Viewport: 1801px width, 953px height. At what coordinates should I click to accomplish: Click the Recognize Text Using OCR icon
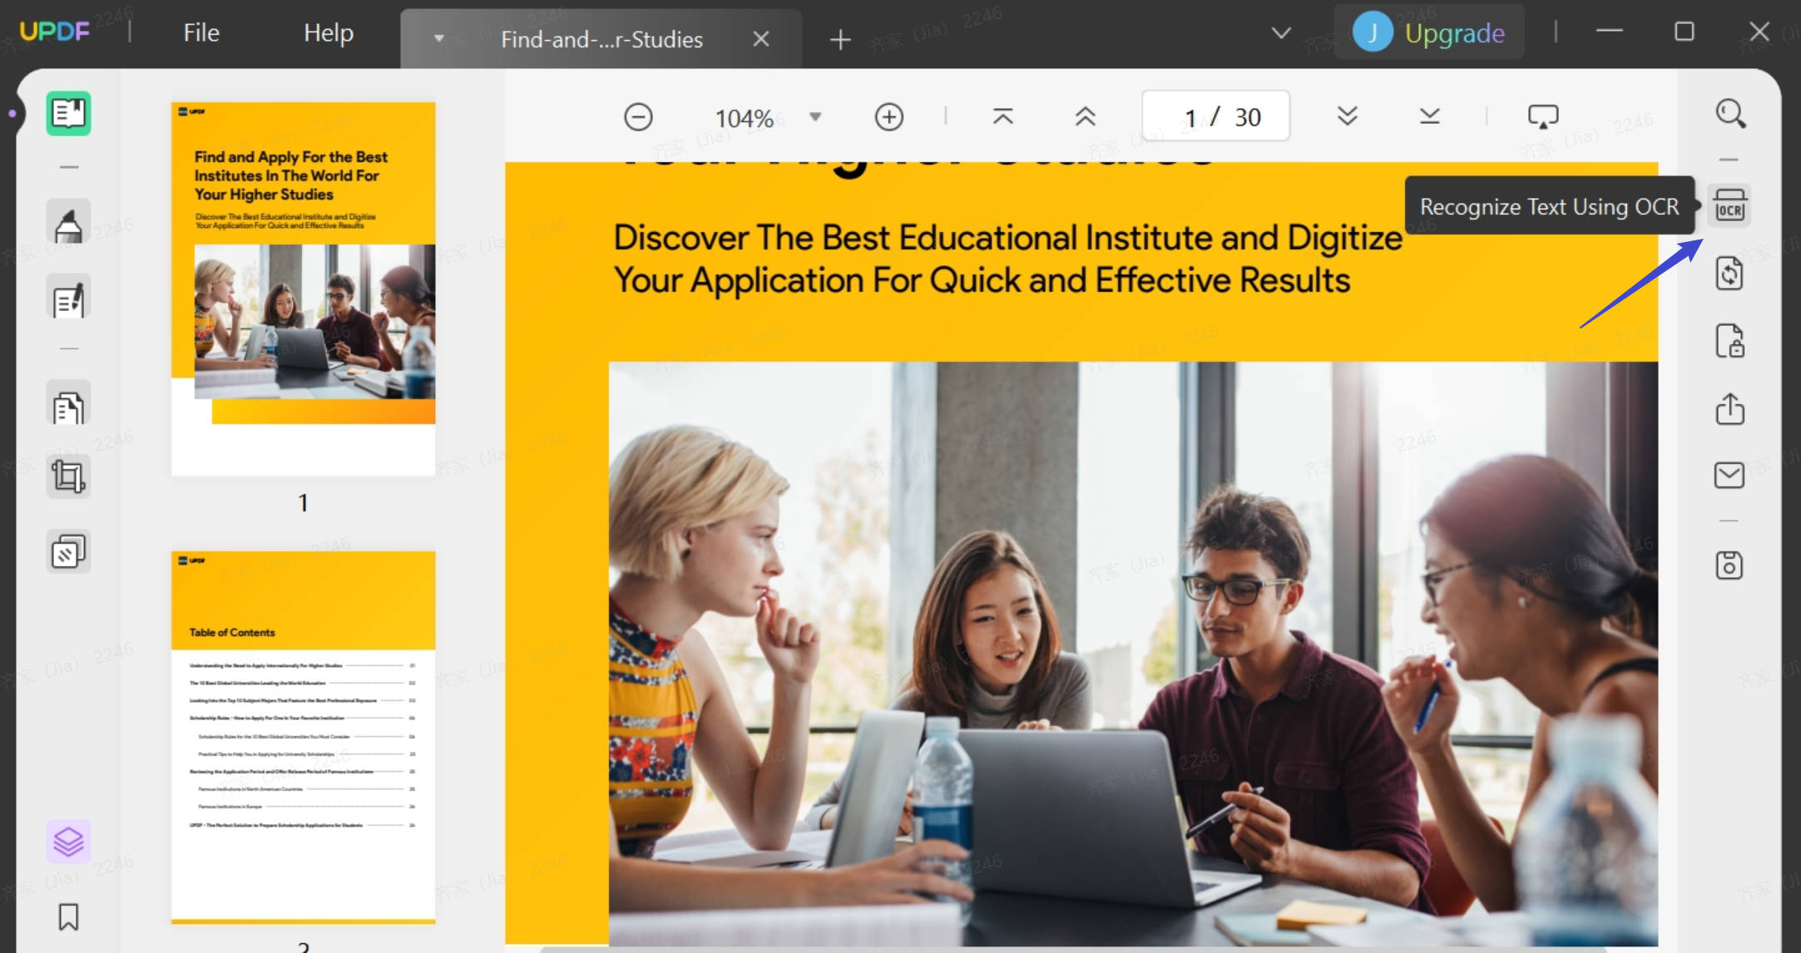click(x=1729, y=205)
